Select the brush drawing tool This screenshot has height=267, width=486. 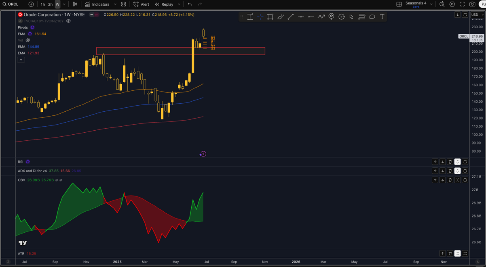(x=280, y=17)
